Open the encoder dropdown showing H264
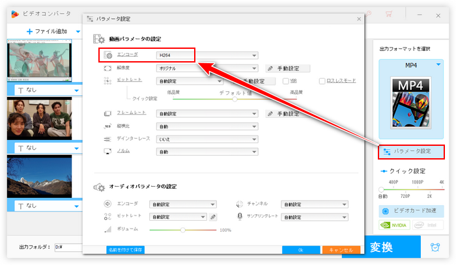Screen dimensions: 456x265 (x=207, y=55)
